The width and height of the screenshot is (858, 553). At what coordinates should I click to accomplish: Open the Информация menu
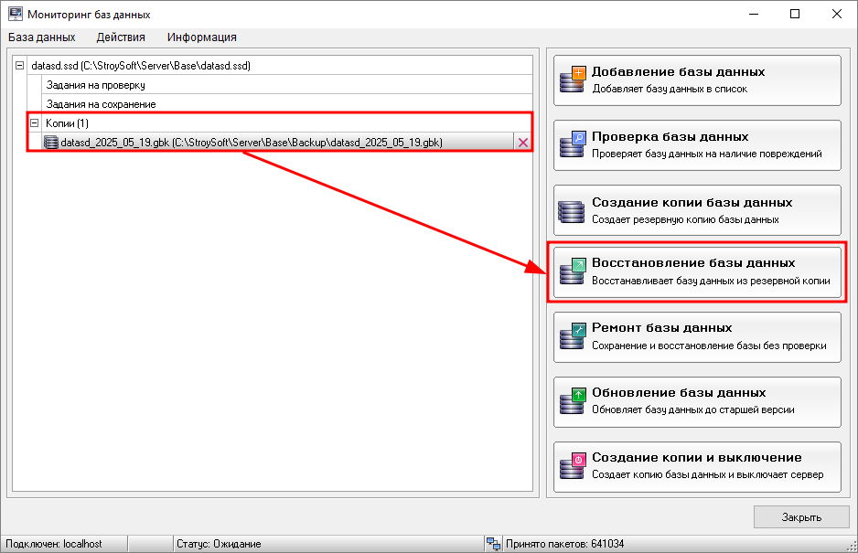pos(201,37)
